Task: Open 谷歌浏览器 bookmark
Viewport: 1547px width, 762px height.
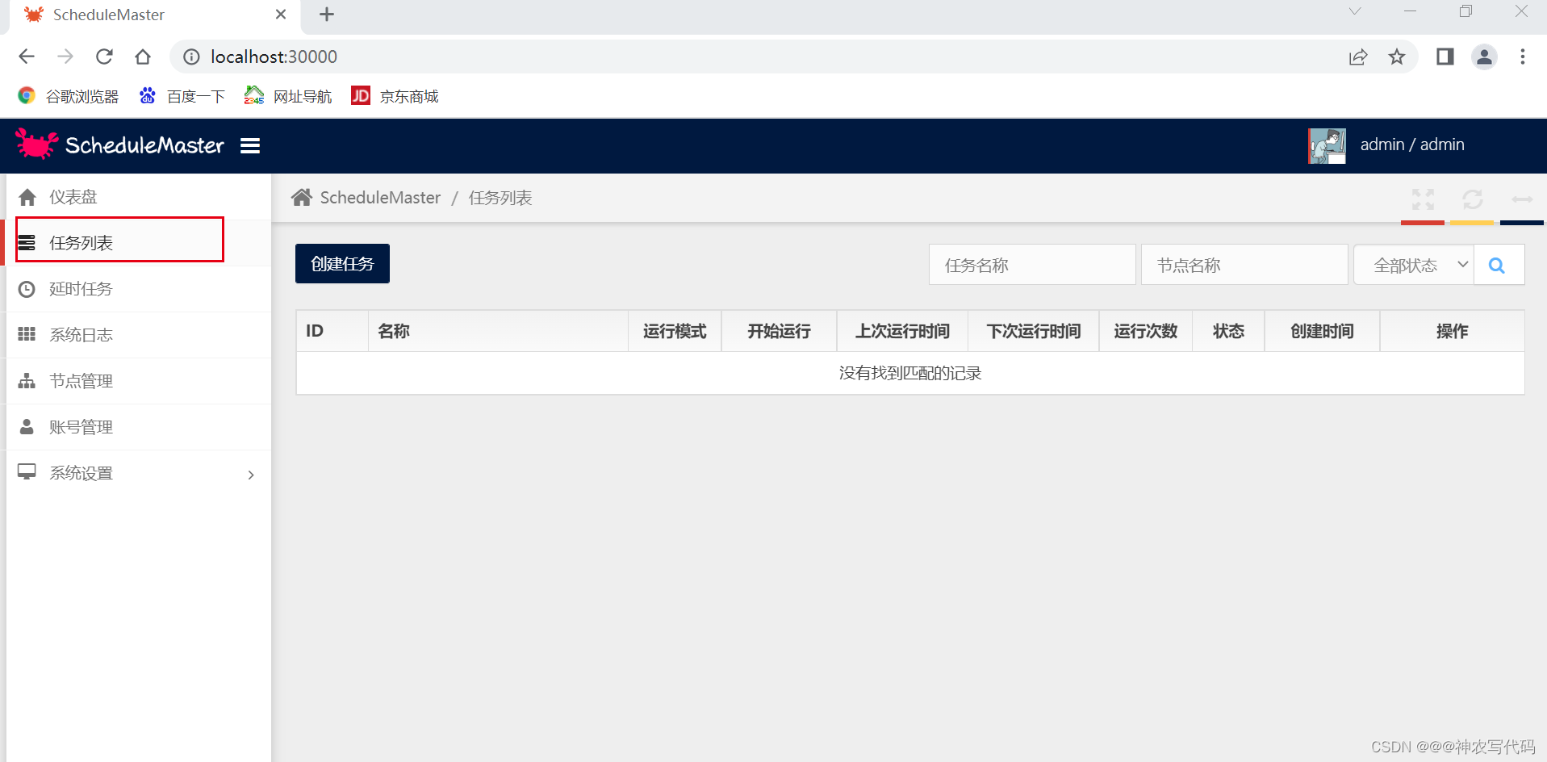Action: click(x=69, y=96)
